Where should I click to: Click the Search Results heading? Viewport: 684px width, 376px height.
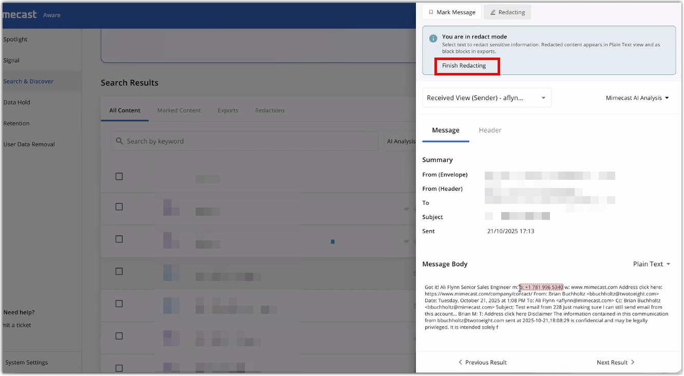[129, 83]
